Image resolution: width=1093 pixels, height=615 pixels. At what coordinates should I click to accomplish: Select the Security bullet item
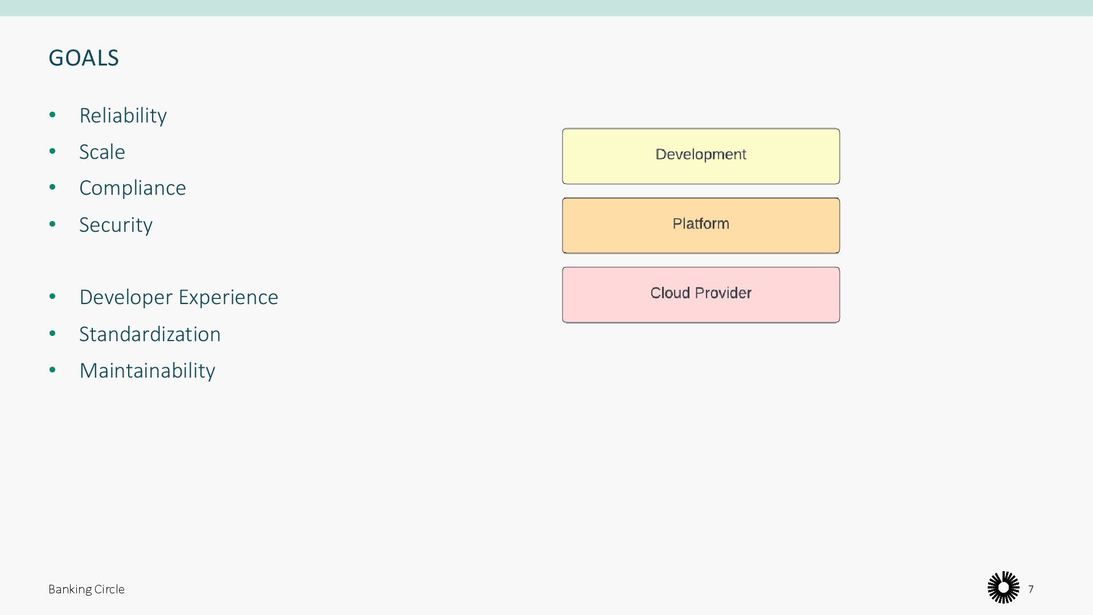coord(116,225)
